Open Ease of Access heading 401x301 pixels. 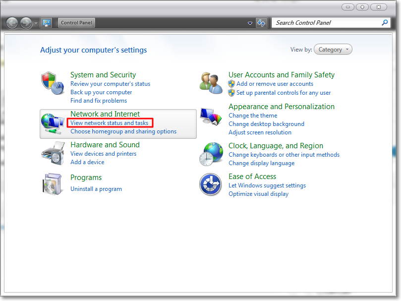[x=252, y=177]
